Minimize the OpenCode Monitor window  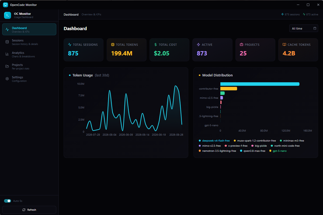[298, 5]
